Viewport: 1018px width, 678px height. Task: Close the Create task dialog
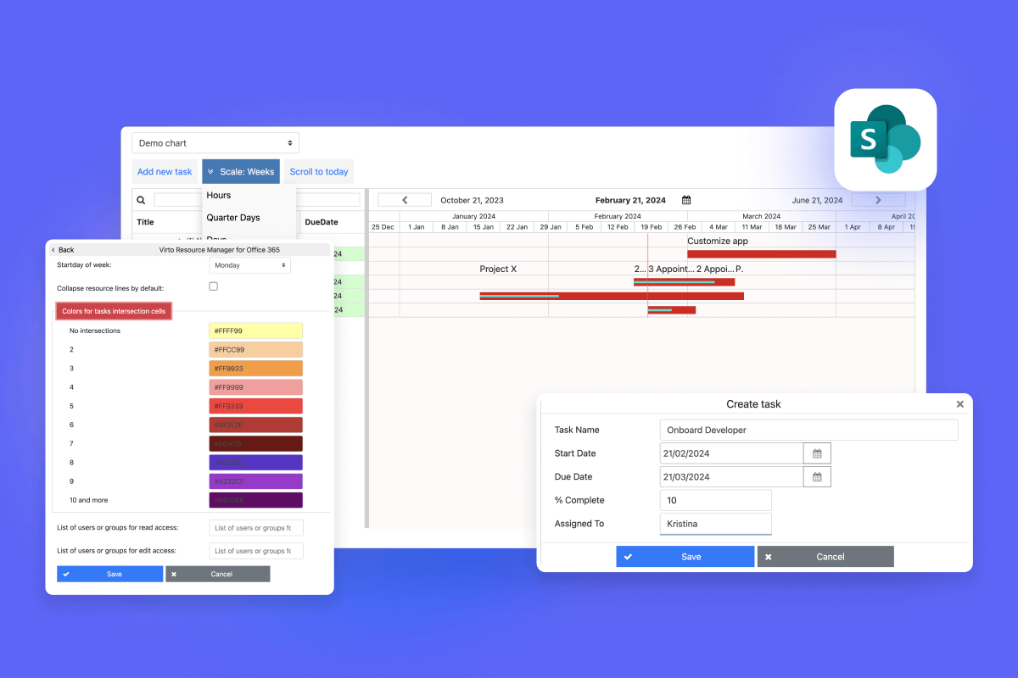click(x=960, y=404)
